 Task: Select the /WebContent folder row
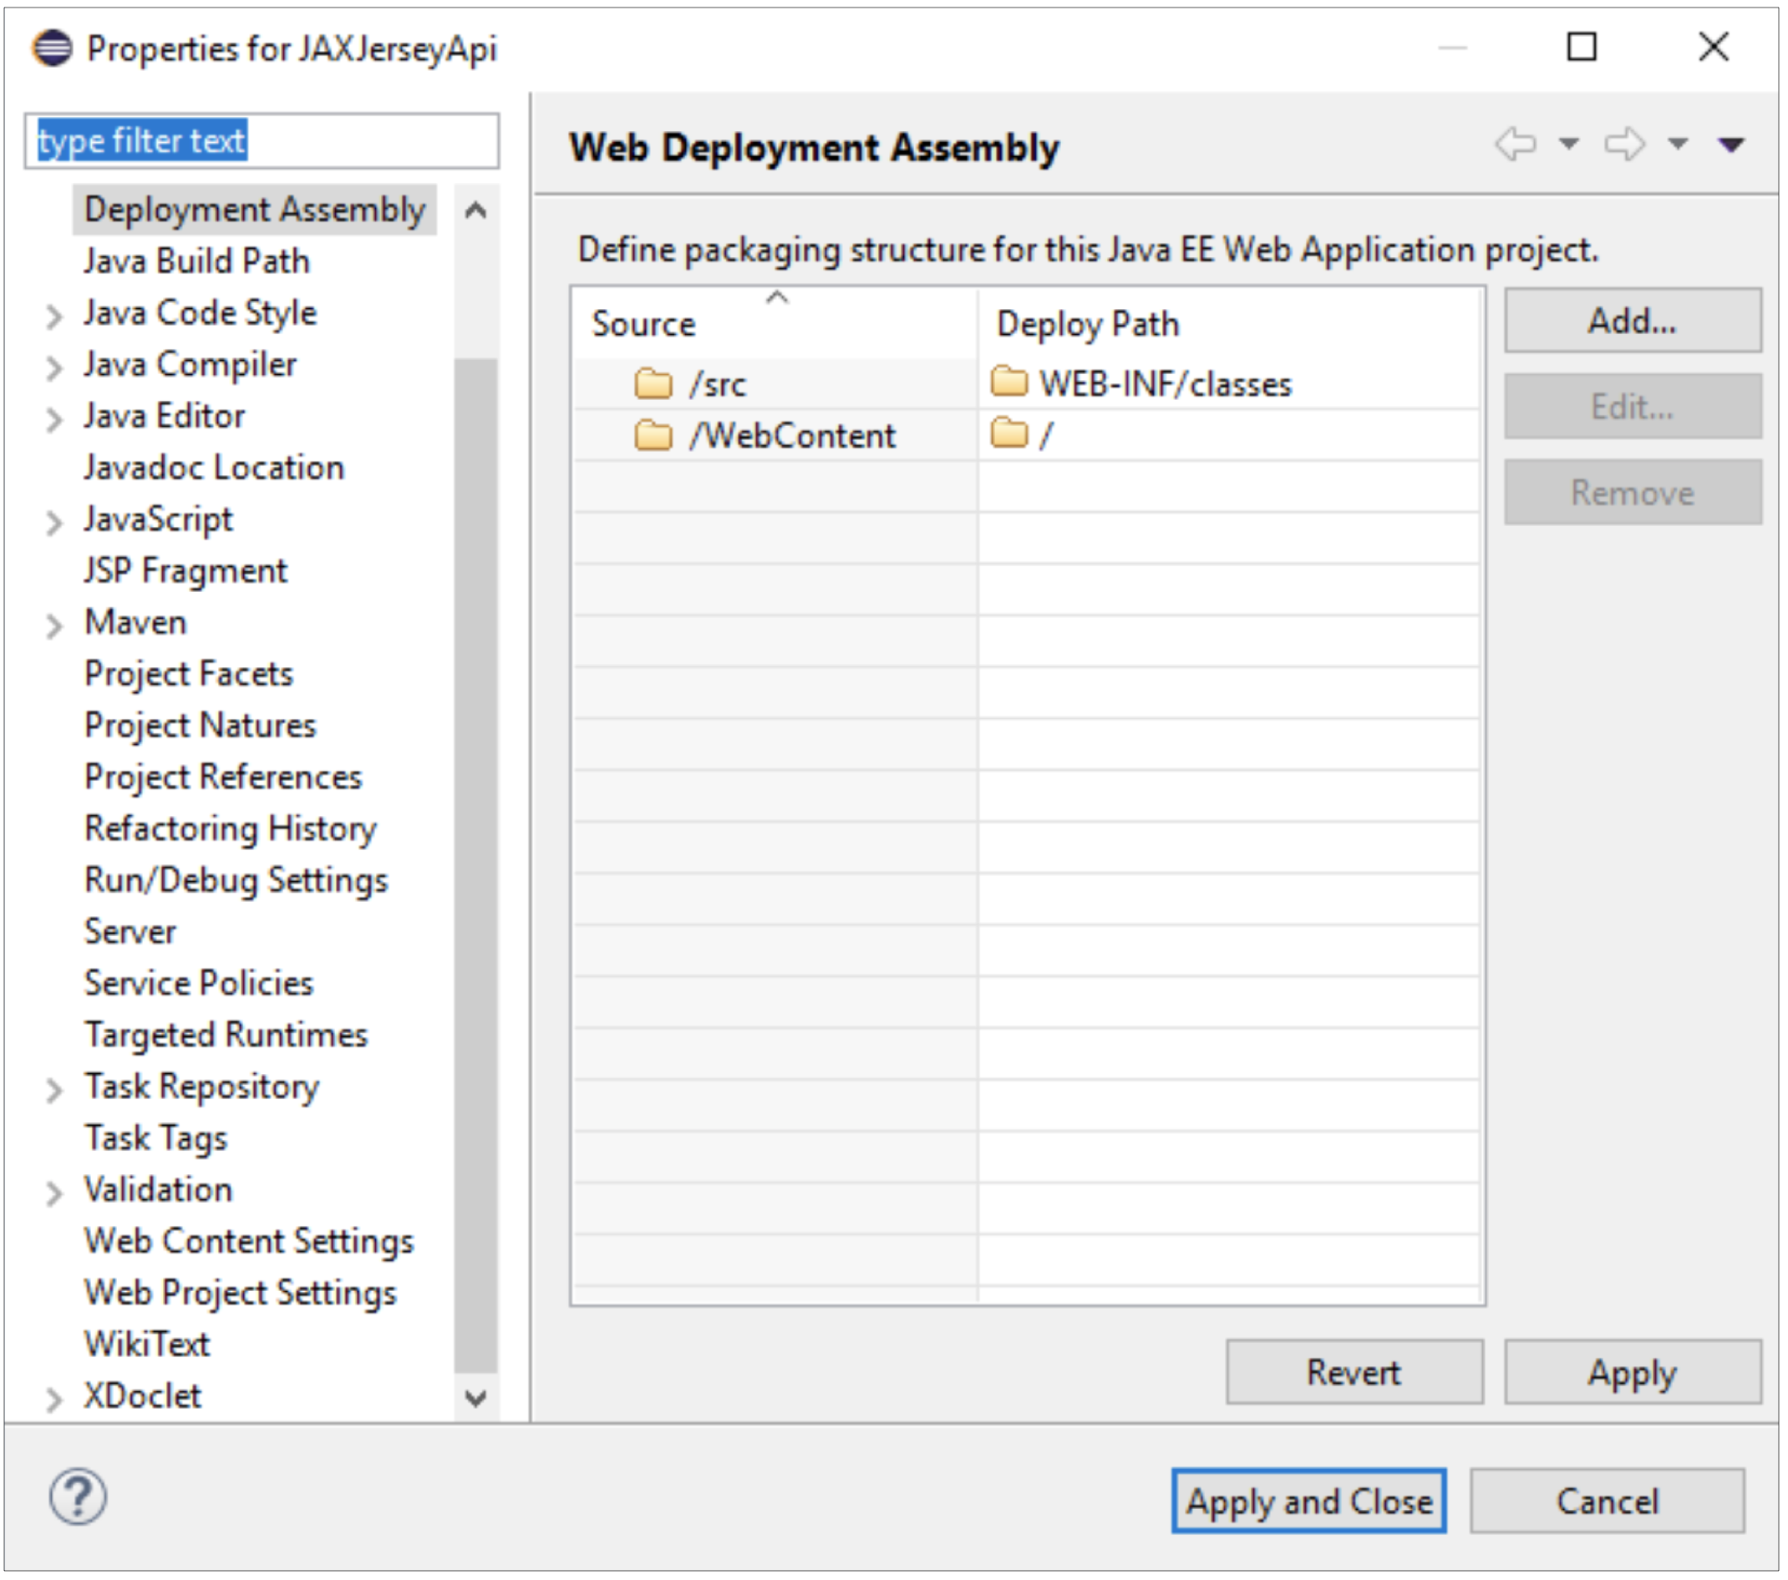click(792, 435)
